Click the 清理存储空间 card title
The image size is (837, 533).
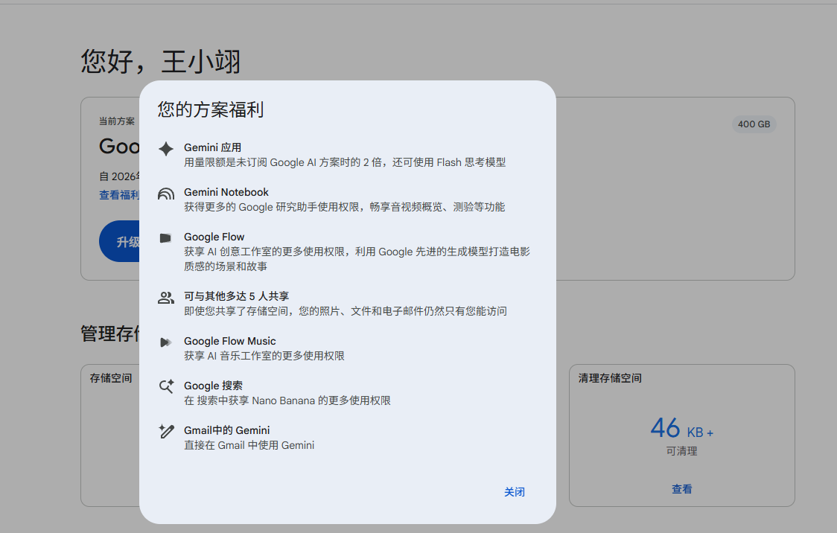pos(610,378)
